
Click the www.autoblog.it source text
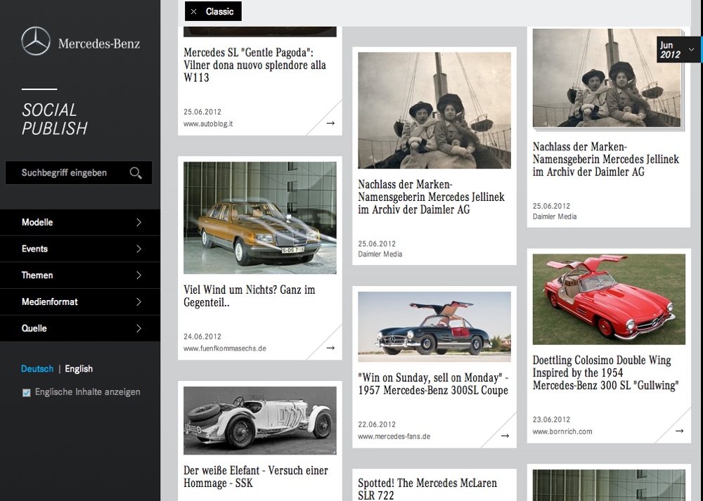click(208, 124)
